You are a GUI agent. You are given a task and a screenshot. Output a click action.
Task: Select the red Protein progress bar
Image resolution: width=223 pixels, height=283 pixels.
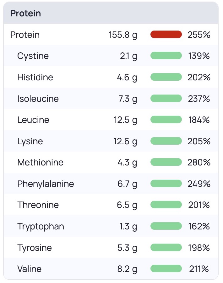click(166, 34)
